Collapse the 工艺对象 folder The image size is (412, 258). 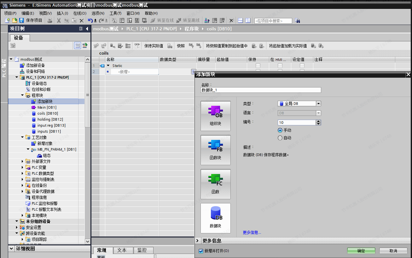(23, 137)
